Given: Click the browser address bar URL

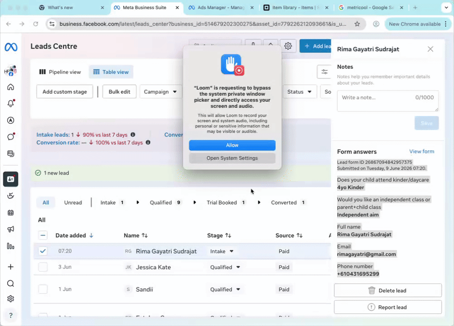Looking at the screenshot, I should click(x=203, y=24).
